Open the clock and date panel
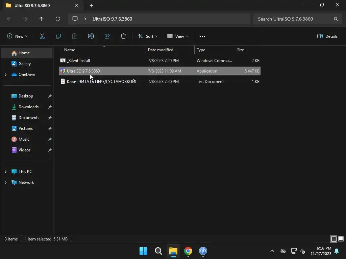Image resolution: width=346 pixels, height=259 pixels. click(x=321, y=251)
